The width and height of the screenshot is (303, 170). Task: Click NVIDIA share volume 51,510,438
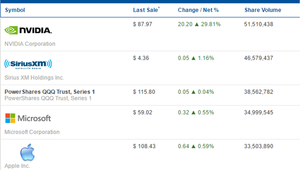pyautogui.click(x=259, y=24)
